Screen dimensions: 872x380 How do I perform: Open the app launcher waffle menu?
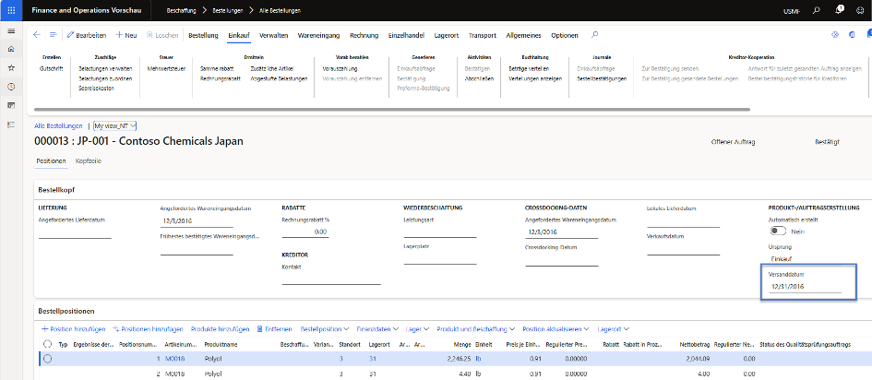[10, 9]
